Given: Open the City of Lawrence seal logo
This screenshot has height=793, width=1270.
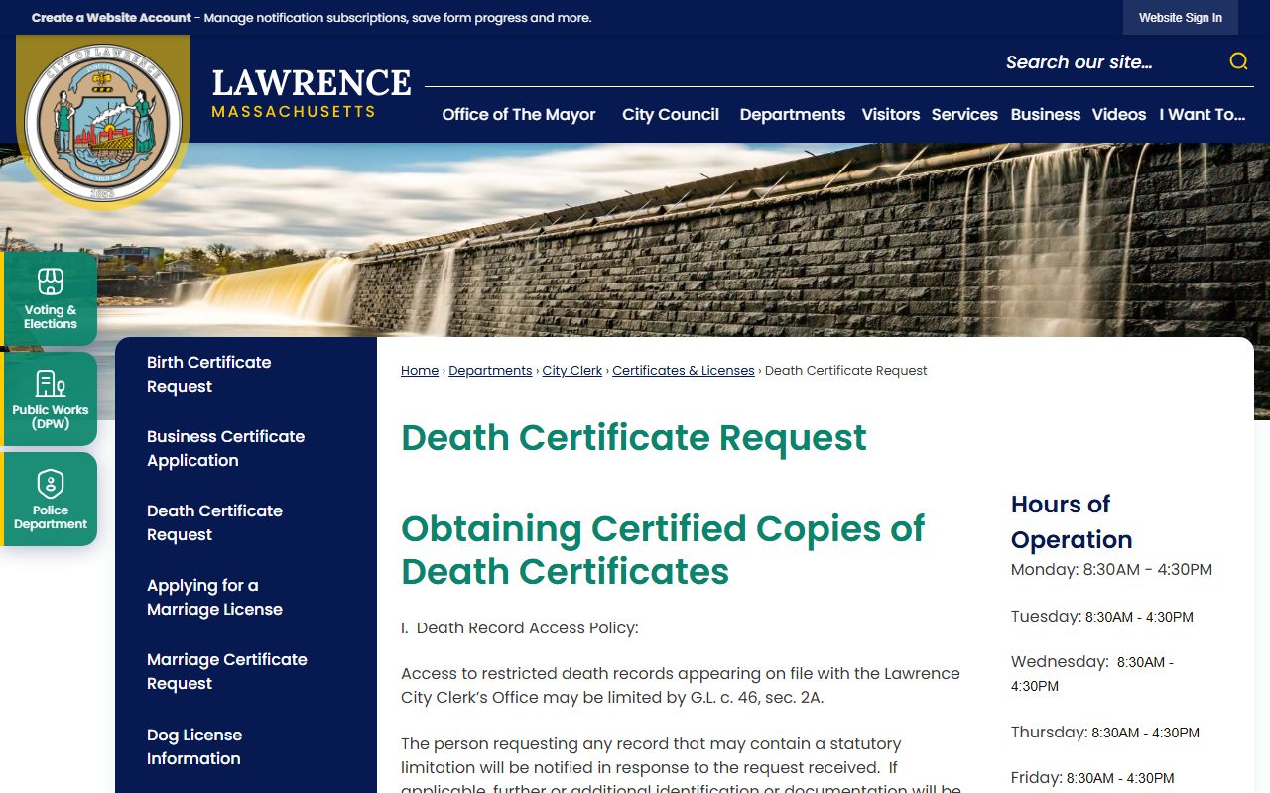Looking at the screenshot, I should click(x=103, y=122).
